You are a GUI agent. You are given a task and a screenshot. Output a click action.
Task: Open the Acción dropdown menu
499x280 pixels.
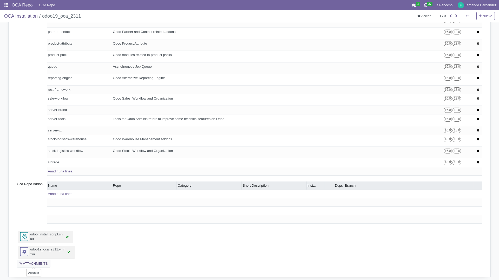pos(424,16)
